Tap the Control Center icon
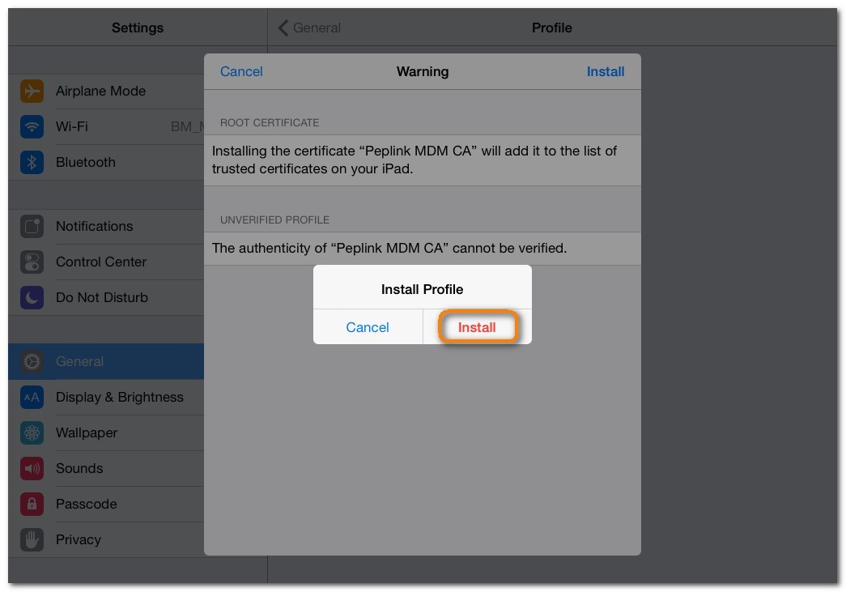The height and width of the screenshot is (592, 846). click(x=32, y=262)
